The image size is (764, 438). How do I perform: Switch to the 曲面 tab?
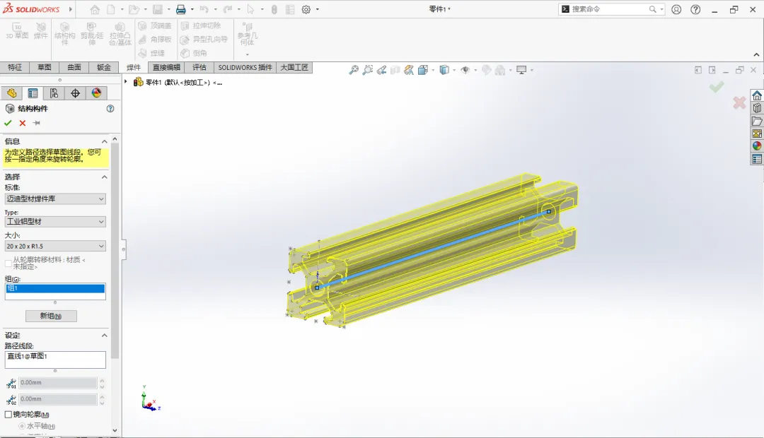74,68
